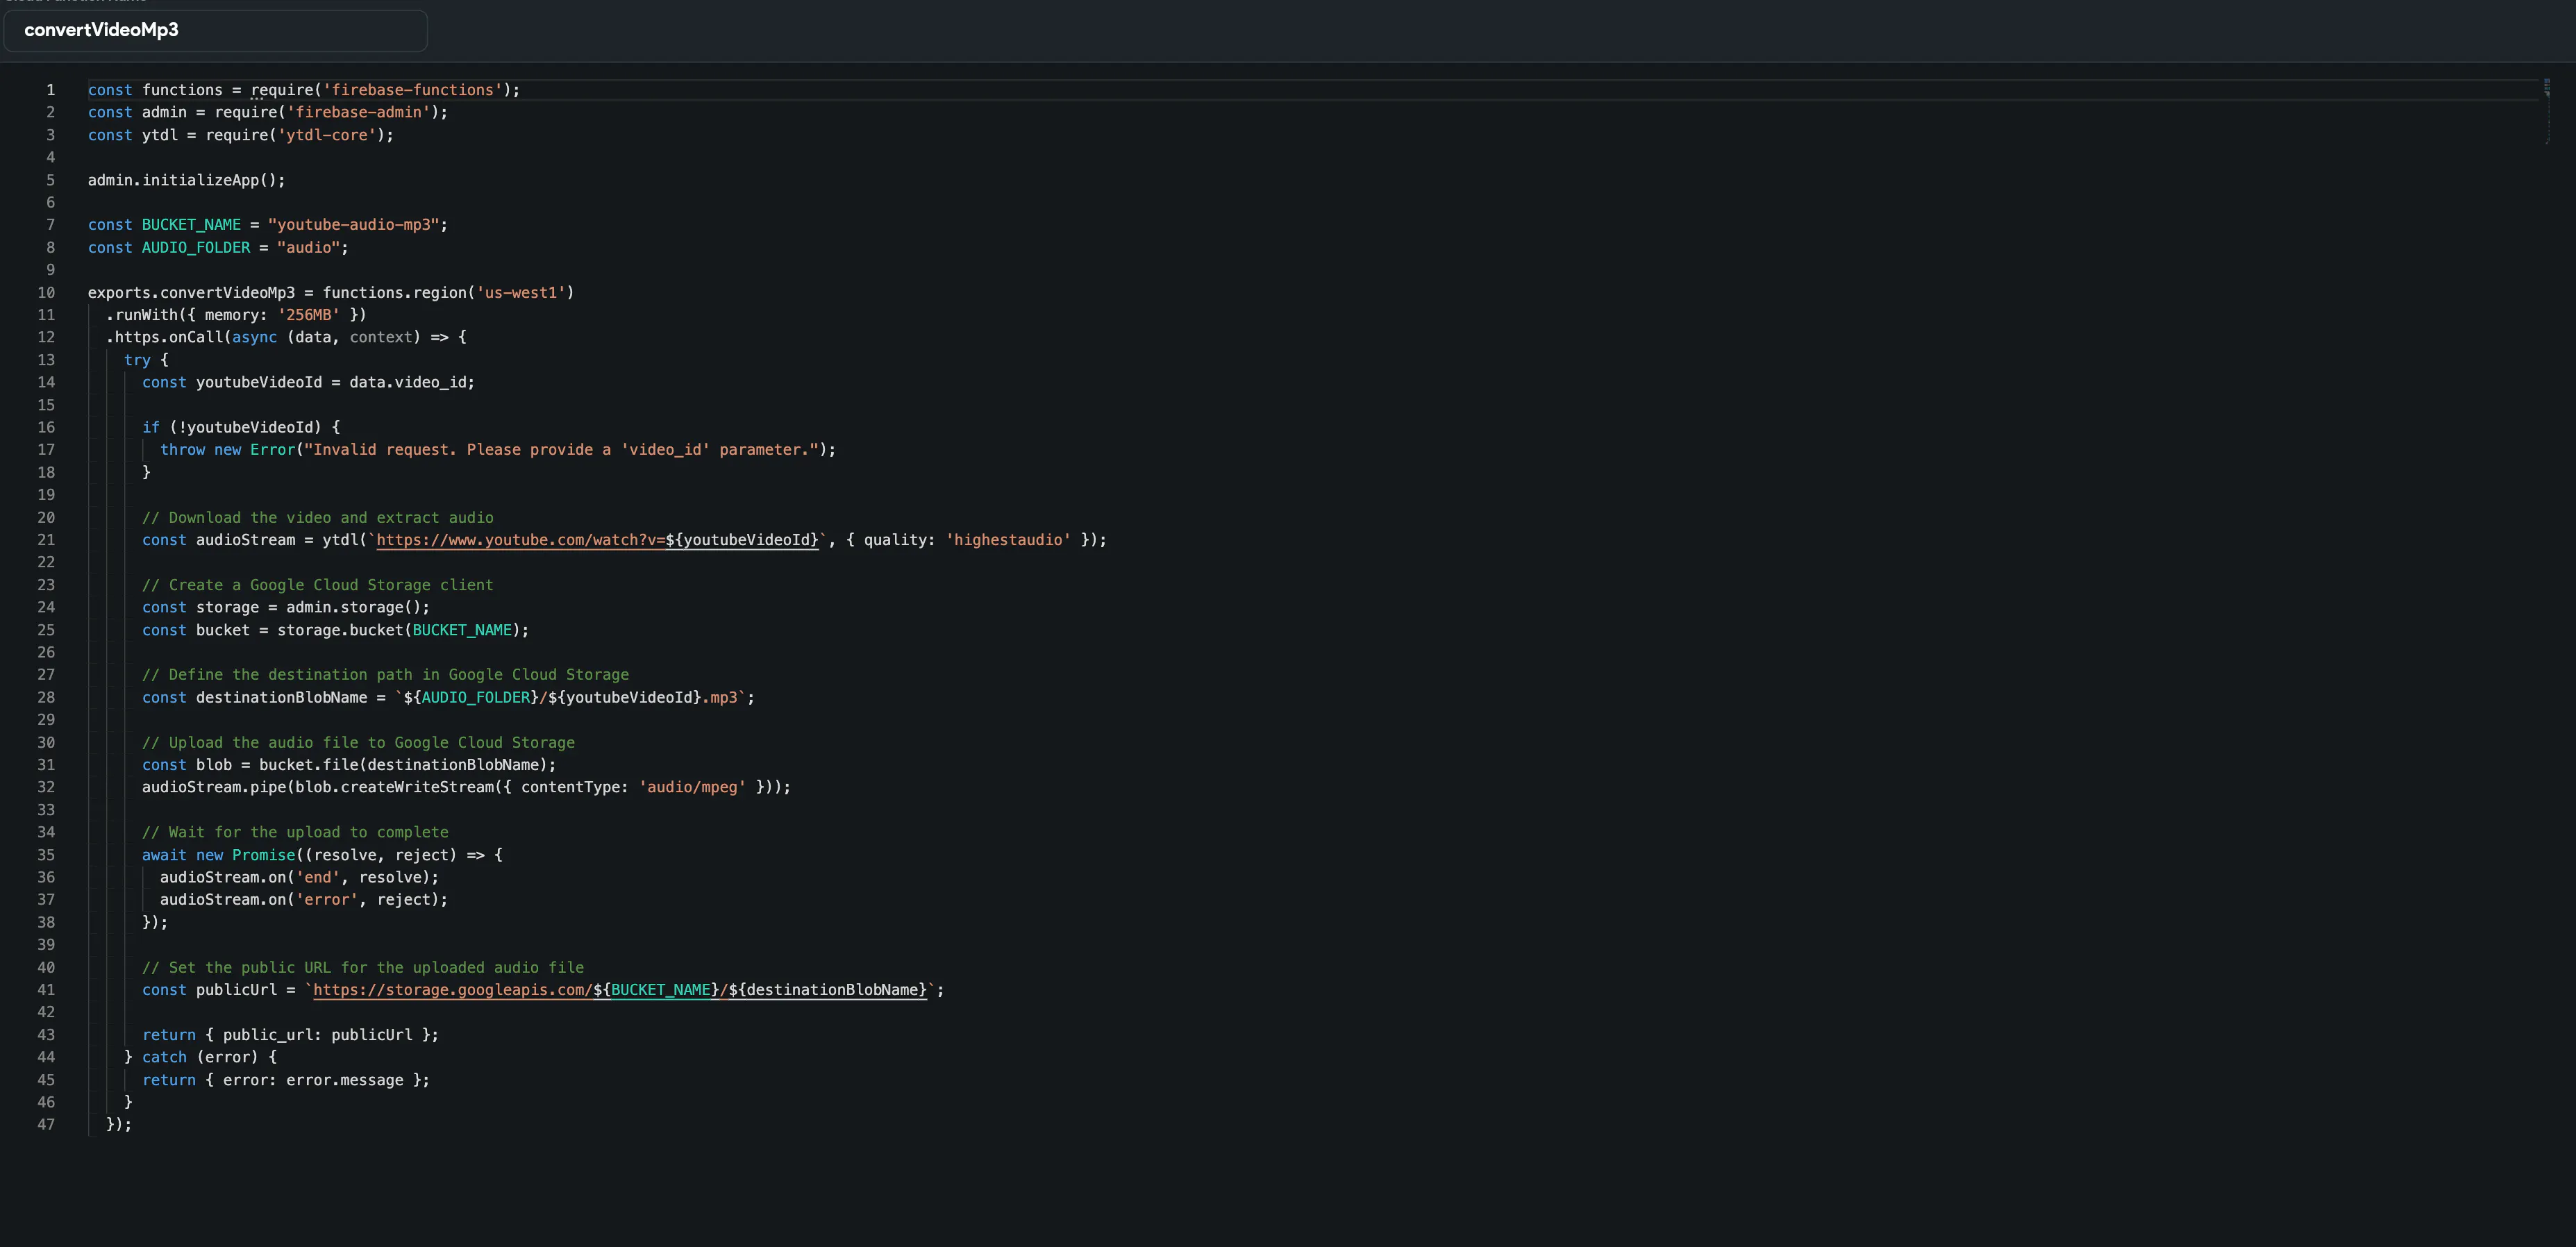Click admin.initializeApp(); on line 5
This screenshot has width=2576, height=1247.
pos(186,180)
